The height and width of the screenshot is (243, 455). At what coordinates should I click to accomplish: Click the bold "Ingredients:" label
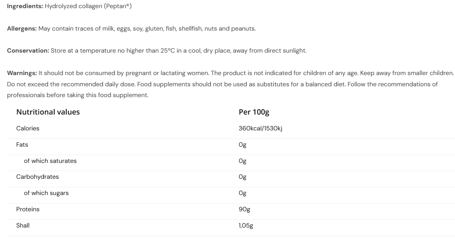pyautogui.click(x=25, y=7)
